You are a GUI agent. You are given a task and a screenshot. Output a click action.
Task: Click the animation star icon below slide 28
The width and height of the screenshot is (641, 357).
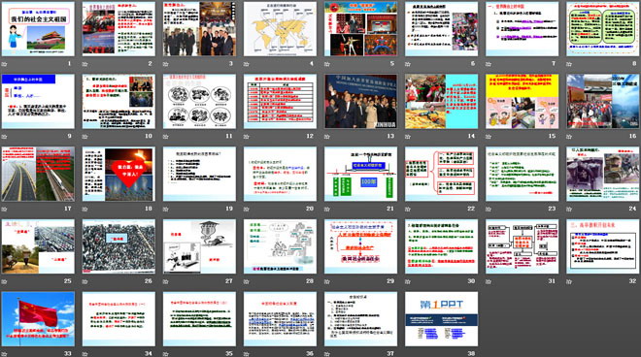click(247, 281)
